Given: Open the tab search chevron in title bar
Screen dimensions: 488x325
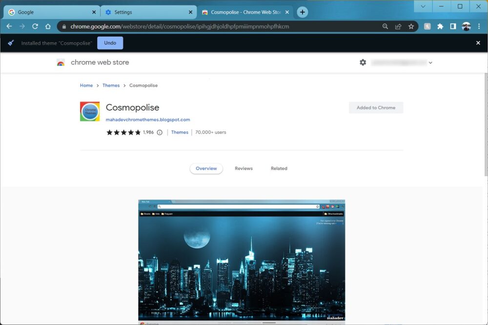Looking at the screenshot, I should [x=423, y=6].
